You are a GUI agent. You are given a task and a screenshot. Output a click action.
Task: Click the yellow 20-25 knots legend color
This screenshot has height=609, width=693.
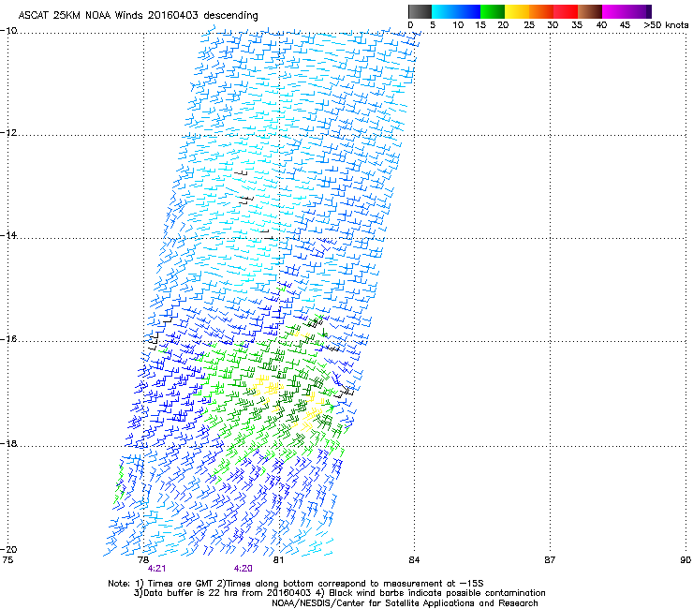(517, 11)
